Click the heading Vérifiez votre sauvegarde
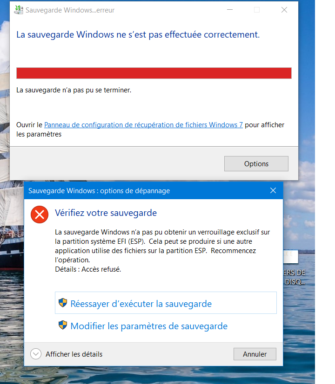This screenshot has height=384, width=335. pos(106,213)
